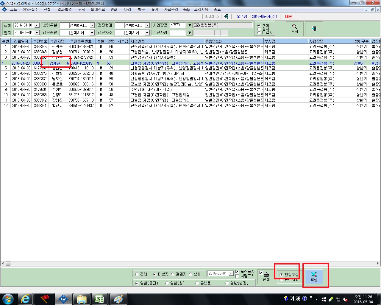The height and width of the screenshot is (305, 381).
Task: Click the small exit icon in top toolbar
Action: coord(226,17)
